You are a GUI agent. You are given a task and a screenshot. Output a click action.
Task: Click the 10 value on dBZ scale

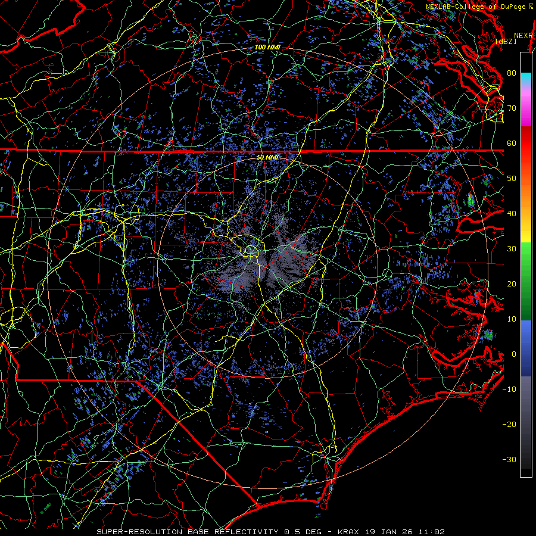[512, 319]
